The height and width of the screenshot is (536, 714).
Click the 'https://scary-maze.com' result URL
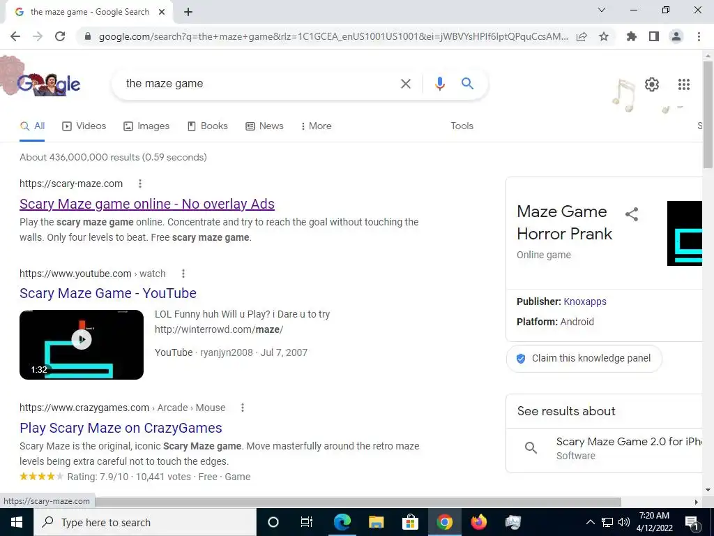coord(71,184)
